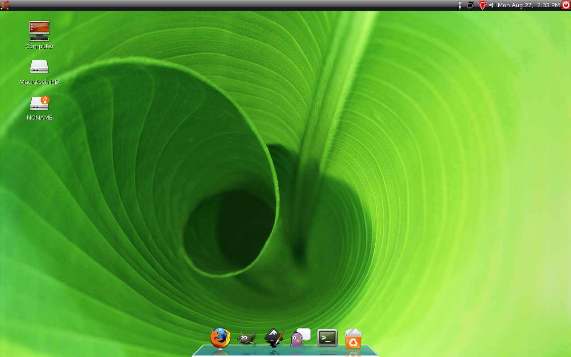Screen dimensions: 571x357
Task: Open Pidgin messenger from the dock
Action: [x=300, y=338]
